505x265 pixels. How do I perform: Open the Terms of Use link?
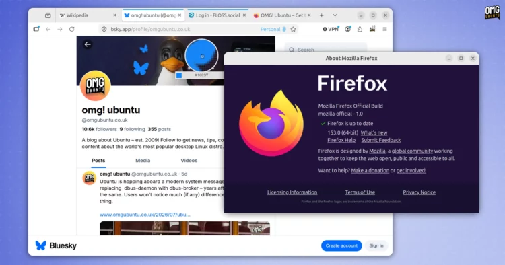pyautogui.click(x=360, y=192)
